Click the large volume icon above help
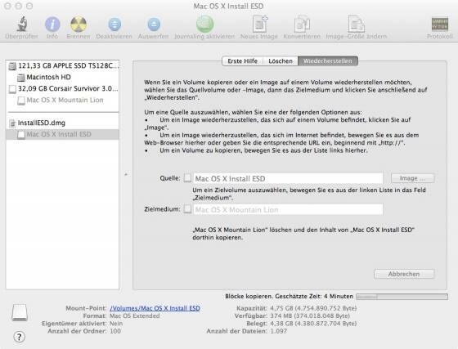Viewport: 458px width, 349px height. pos(20,313)
